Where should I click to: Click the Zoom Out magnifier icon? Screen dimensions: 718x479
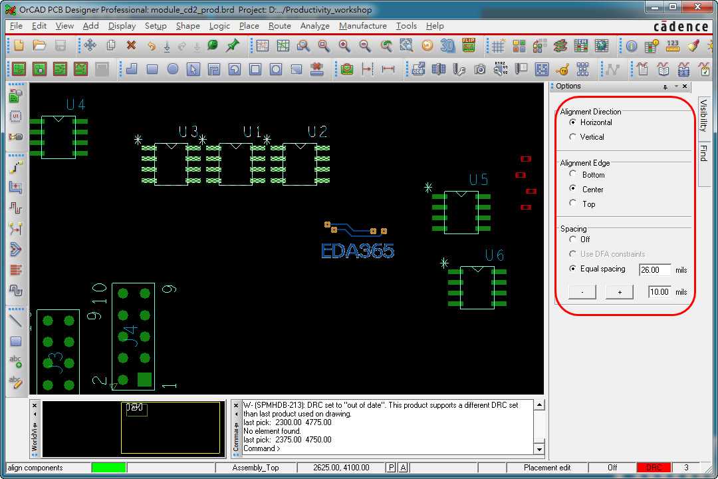pyautogui.click(x=365, y=45)
